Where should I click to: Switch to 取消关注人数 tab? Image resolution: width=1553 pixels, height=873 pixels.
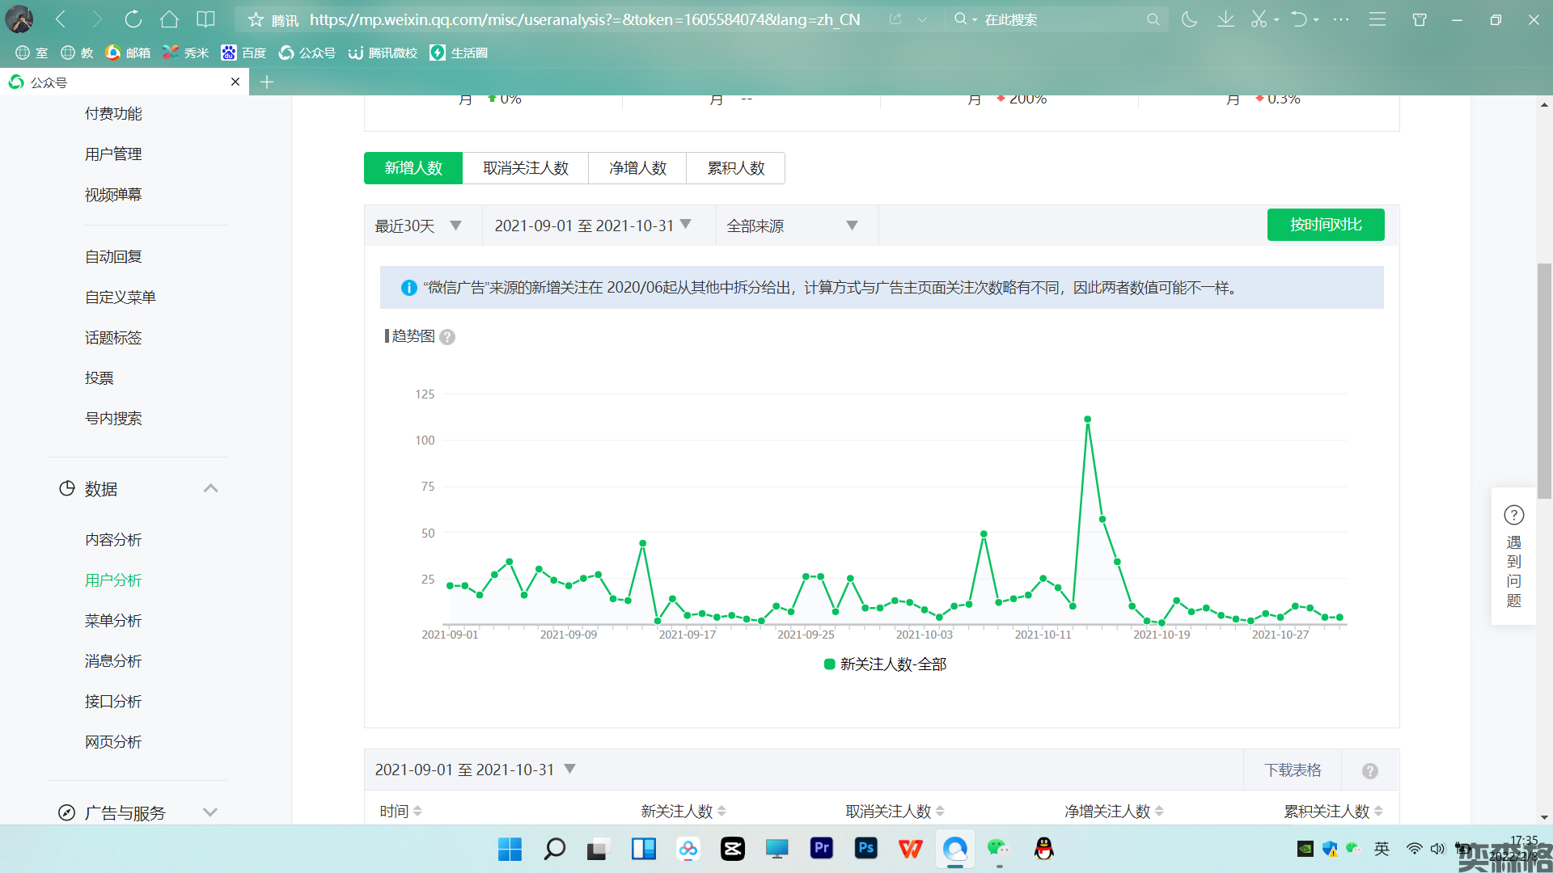click(526, 168)
